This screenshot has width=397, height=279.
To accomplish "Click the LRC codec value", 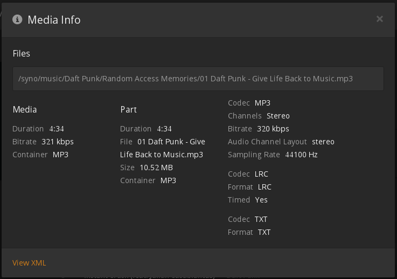I will click(x=261, y=174).
